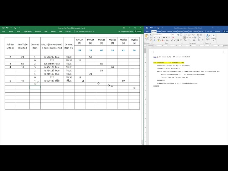Open phonetic guide in Word
The image size is (228, 171).
click(x=178, y=35)
